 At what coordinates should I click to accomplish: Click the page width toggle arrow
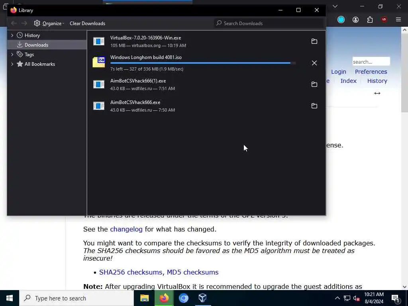click(377, 93)
